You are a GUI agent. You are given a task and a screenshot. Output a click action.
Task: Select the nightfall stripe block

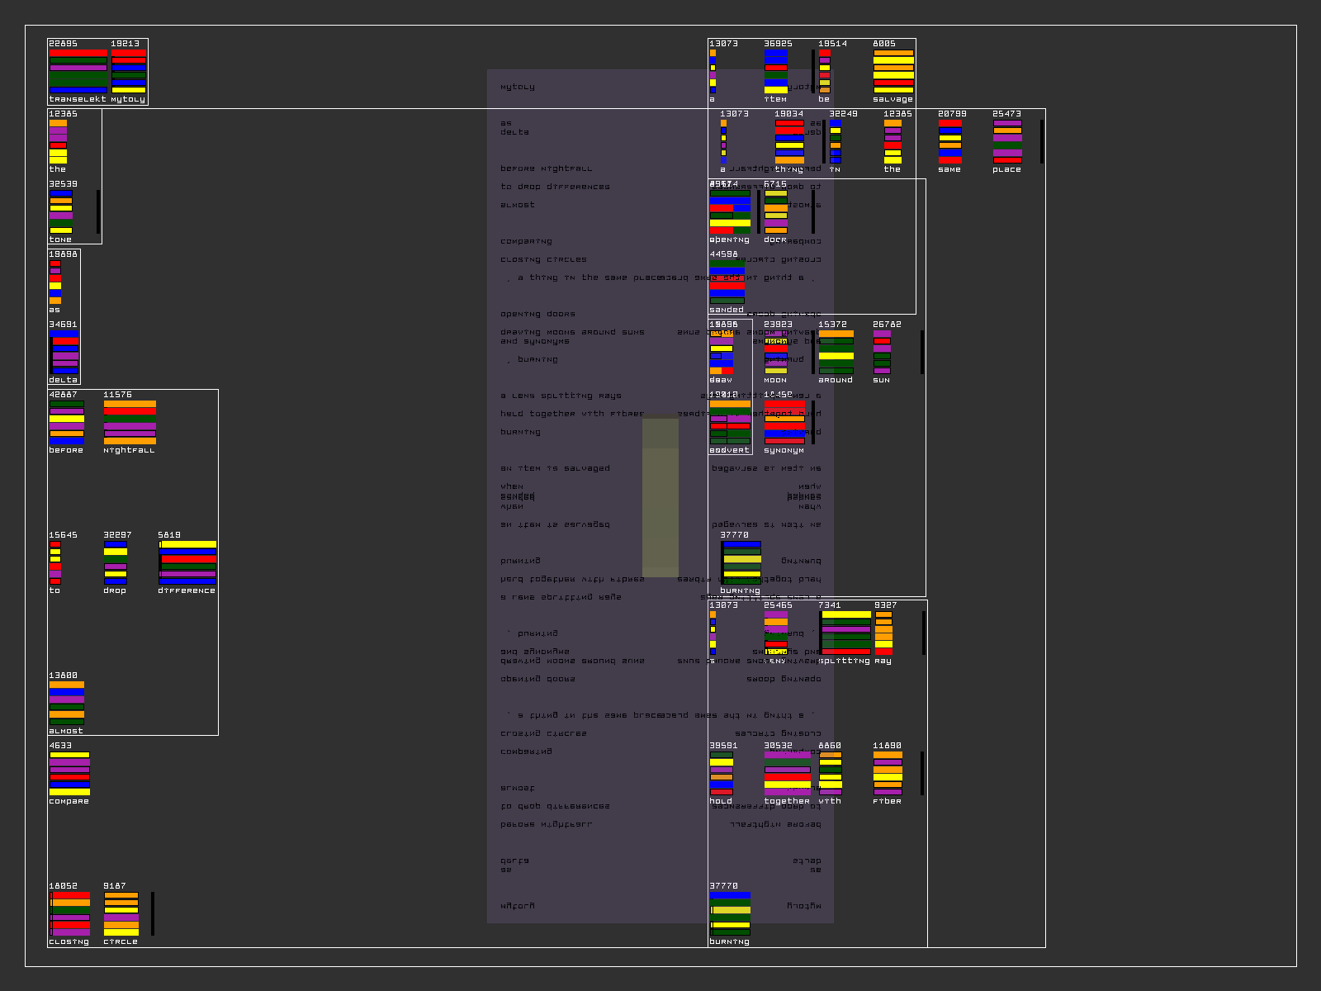(130, 422)
